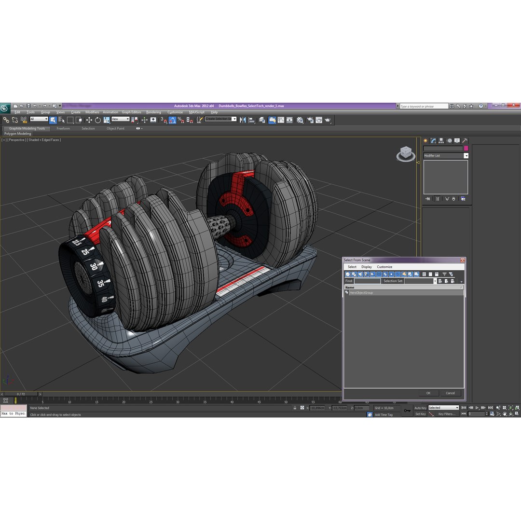Expand Quick Access toolbar customize arrow
The image size is (521, 521).
tap(60, 106)
